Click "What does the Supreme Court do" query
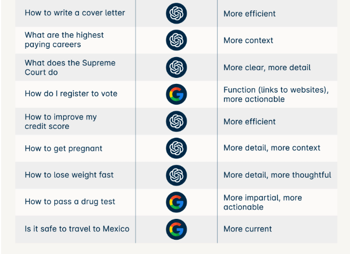This screenshot has height=254, width=350. coord(70,67)
